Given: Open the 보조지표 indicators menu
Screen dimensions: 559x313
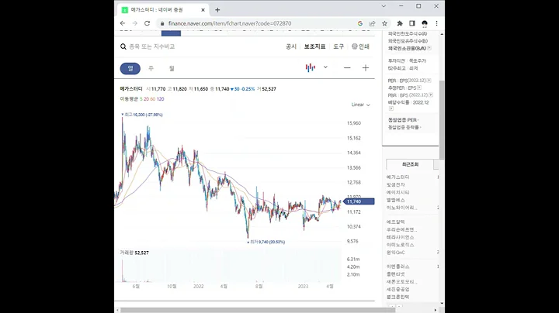Looking at the screenshot, I should coord(314,46).
